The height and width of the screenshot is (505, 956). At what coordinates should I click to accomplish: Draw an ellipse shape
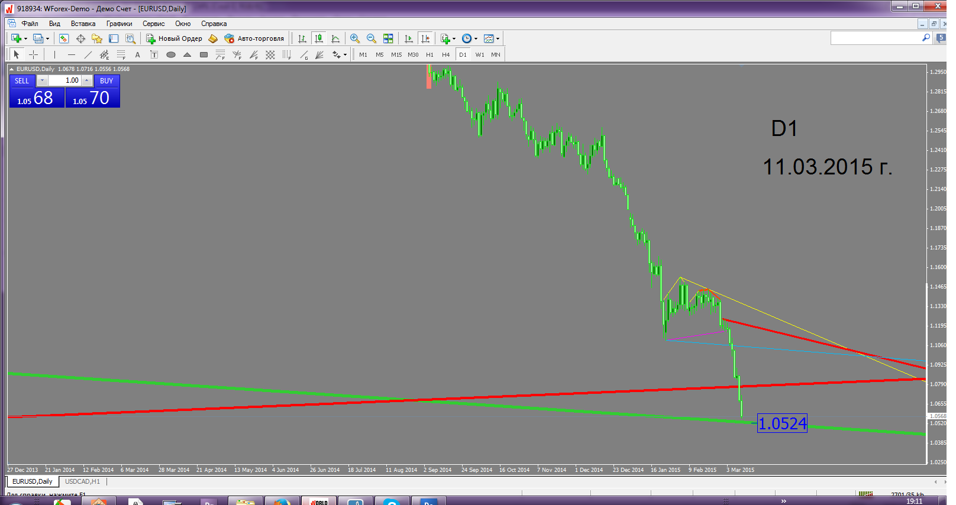click(171, 54)
